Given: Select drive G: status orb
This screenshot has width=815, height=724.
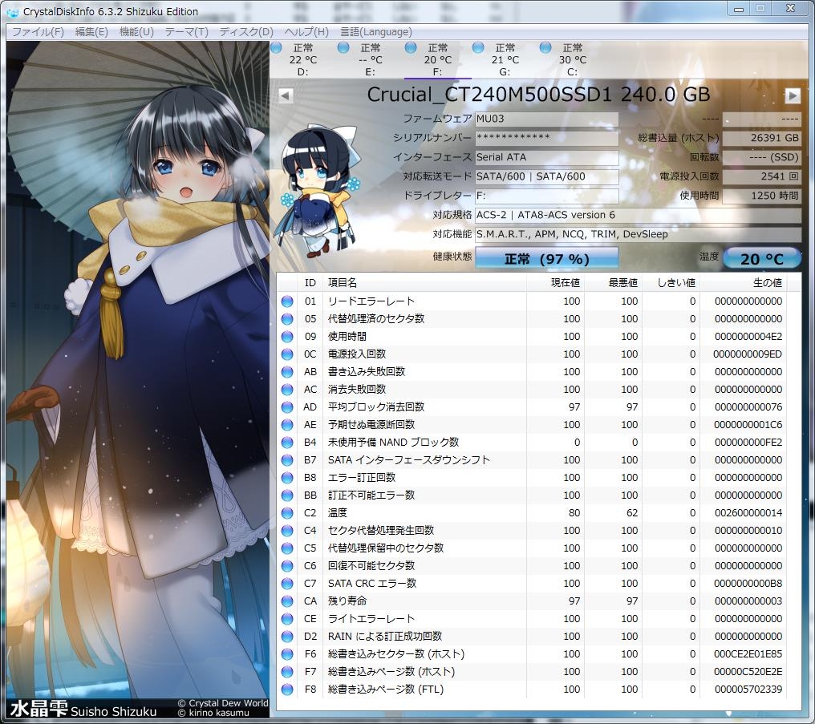Looking at the screenshot, I should [478, 48].
